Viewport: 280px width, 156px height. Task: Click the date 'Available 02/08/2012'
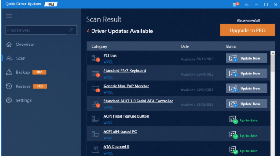(197, 74)
